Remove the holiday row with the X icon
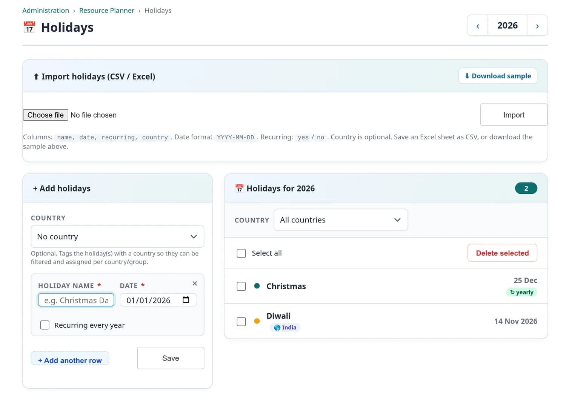Viewport: 566px width, 403px height. point(195,283)
